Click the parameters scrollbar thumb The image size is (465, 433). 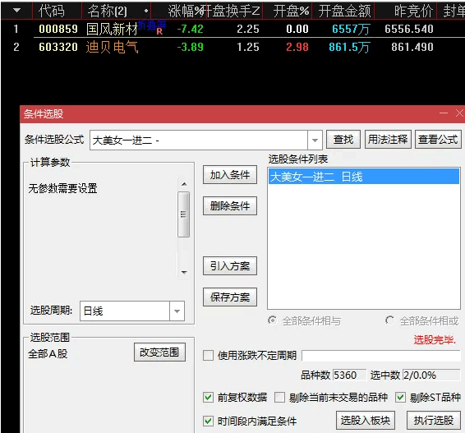click(183, 214)
